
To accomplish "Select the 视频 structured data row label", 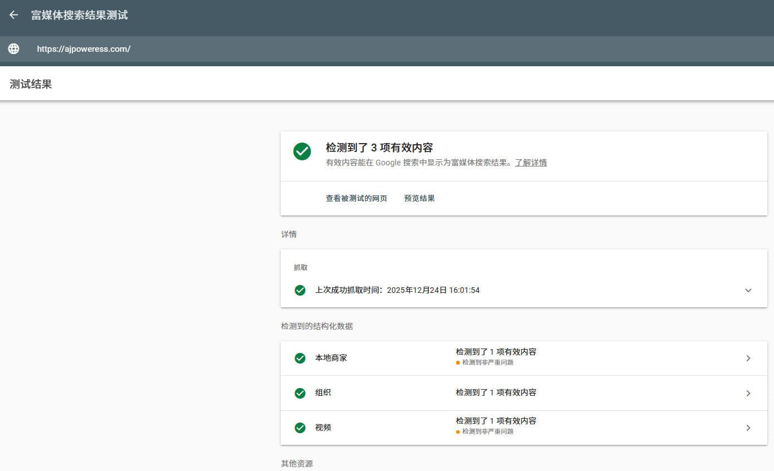I will tap(323, 428).
